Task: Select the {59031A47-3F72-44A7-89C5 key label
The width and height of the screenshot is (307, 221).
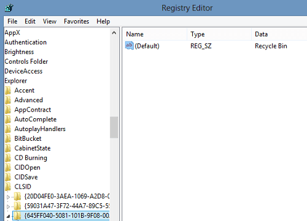Action: pos(67,206)
